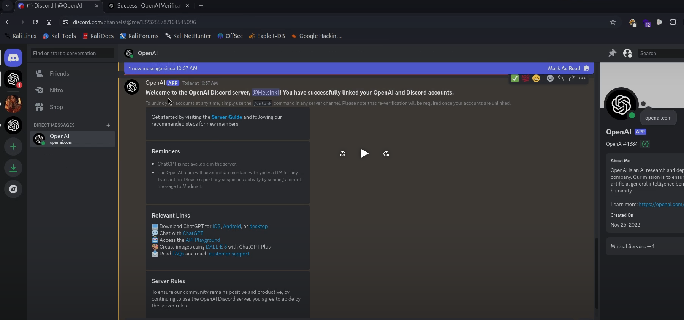React with 100 emoji
684x320 pixels.
pos(526,78)
